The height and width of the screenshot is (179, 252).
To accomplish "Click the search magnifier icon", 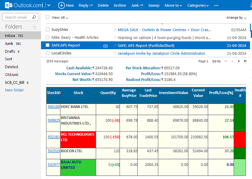I will pos(34,17).
